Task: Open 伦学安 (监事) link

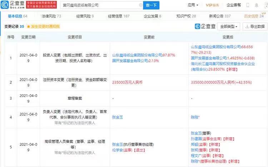Action: pos(118,150)
